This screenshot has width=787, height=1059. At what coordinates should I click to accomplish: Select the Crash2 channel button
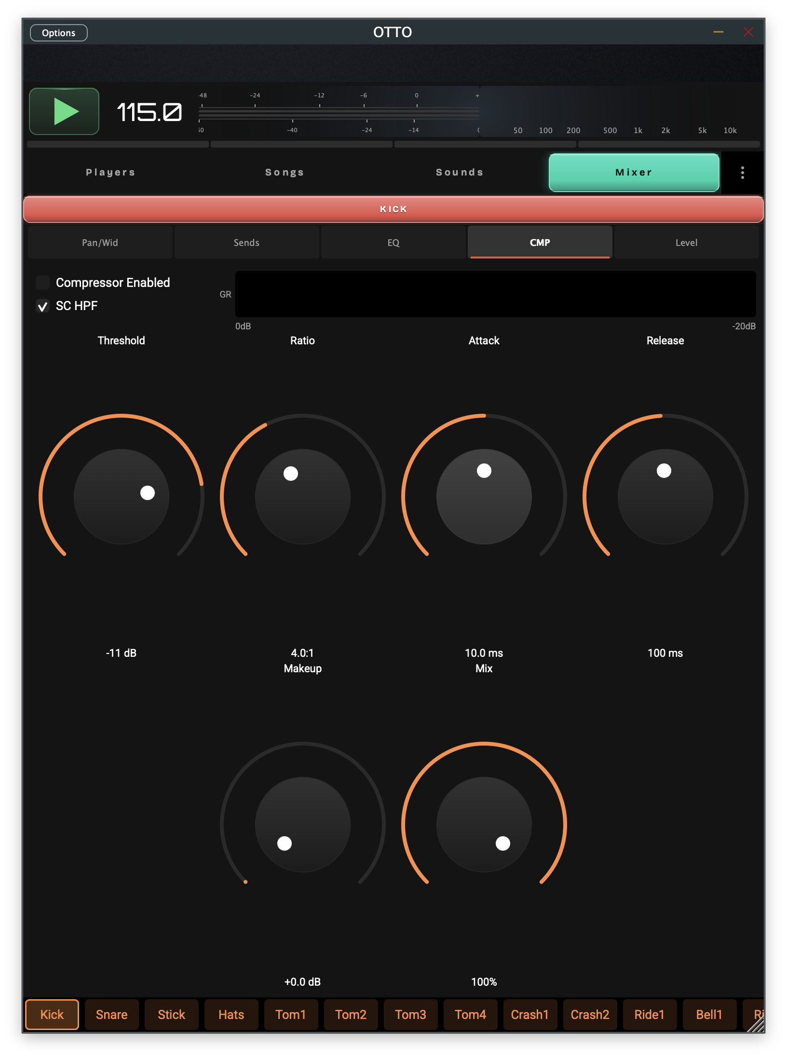click(x=590, y=1015)
